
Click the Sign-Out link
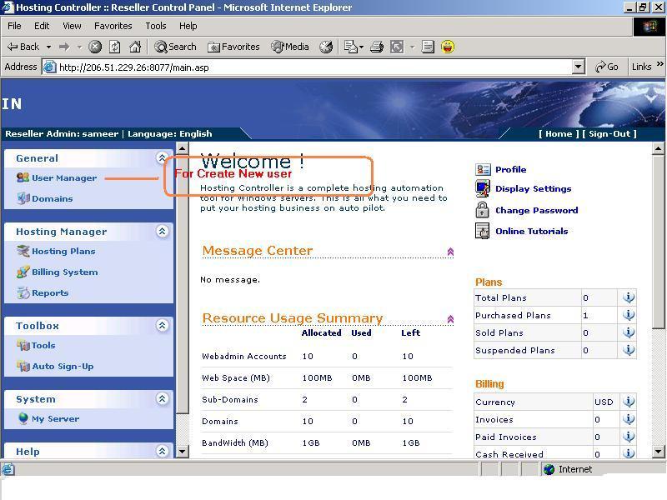point(609,134)
